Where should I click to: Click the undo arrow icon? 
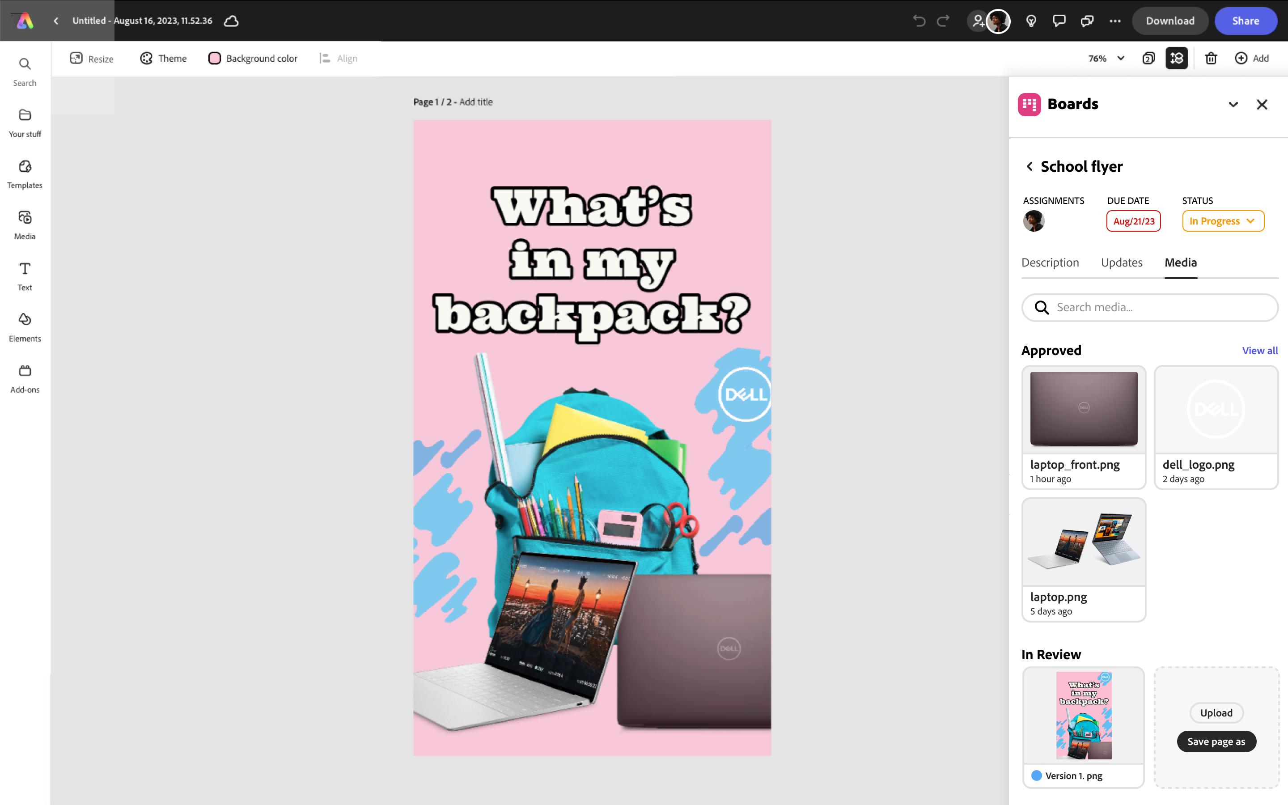[x=919, y=21]
